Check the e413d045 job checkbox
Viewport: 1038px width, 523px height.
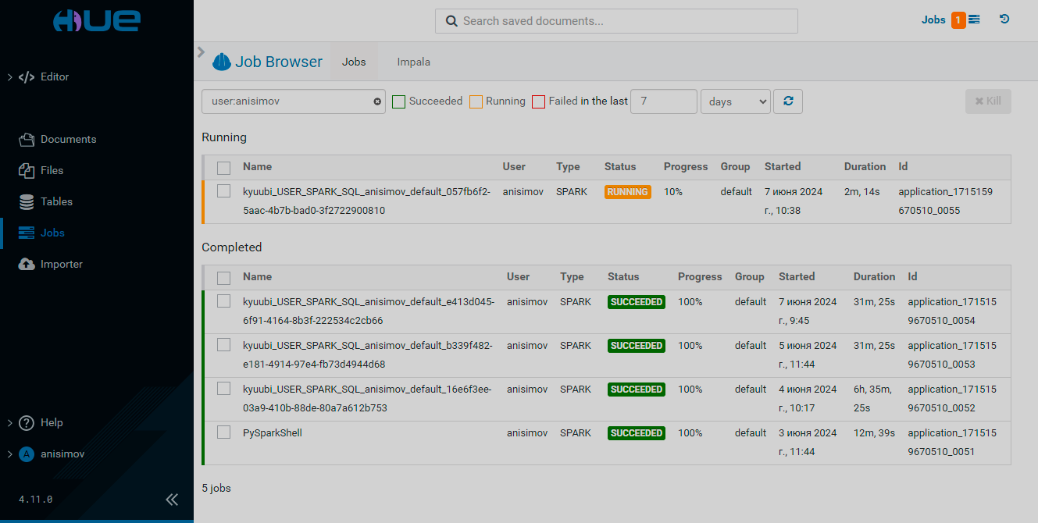point(224,301)
